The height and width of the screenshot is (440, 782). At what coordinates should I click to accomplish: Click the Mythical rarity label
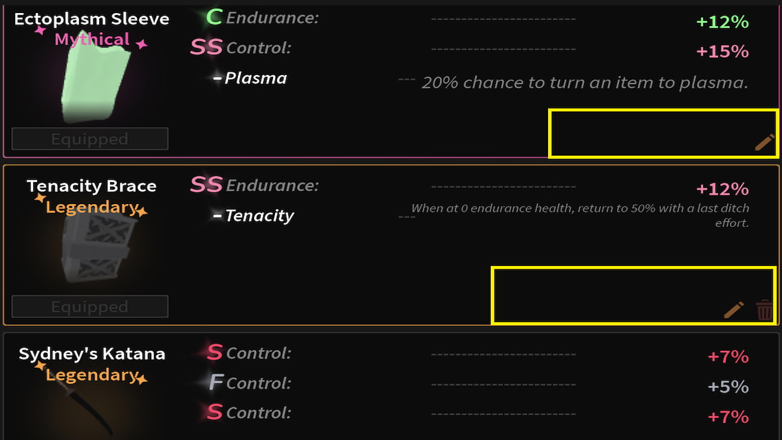[x=92, y=40]
